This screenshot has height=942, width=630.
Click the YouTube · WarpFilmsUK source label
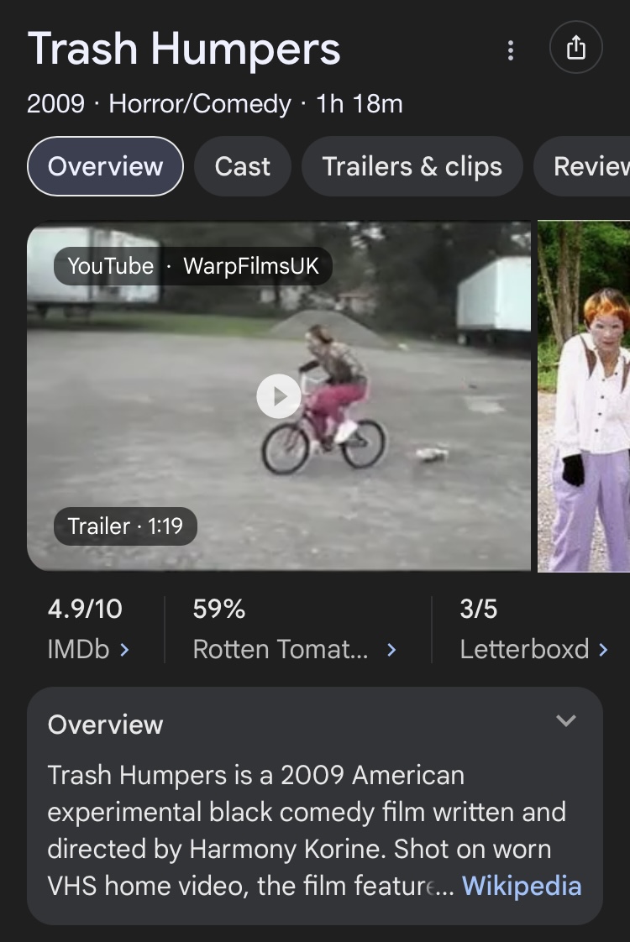tap(193, 266)
